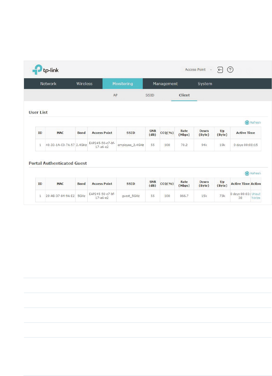
Task: Open the System menu
Action: 205,84
